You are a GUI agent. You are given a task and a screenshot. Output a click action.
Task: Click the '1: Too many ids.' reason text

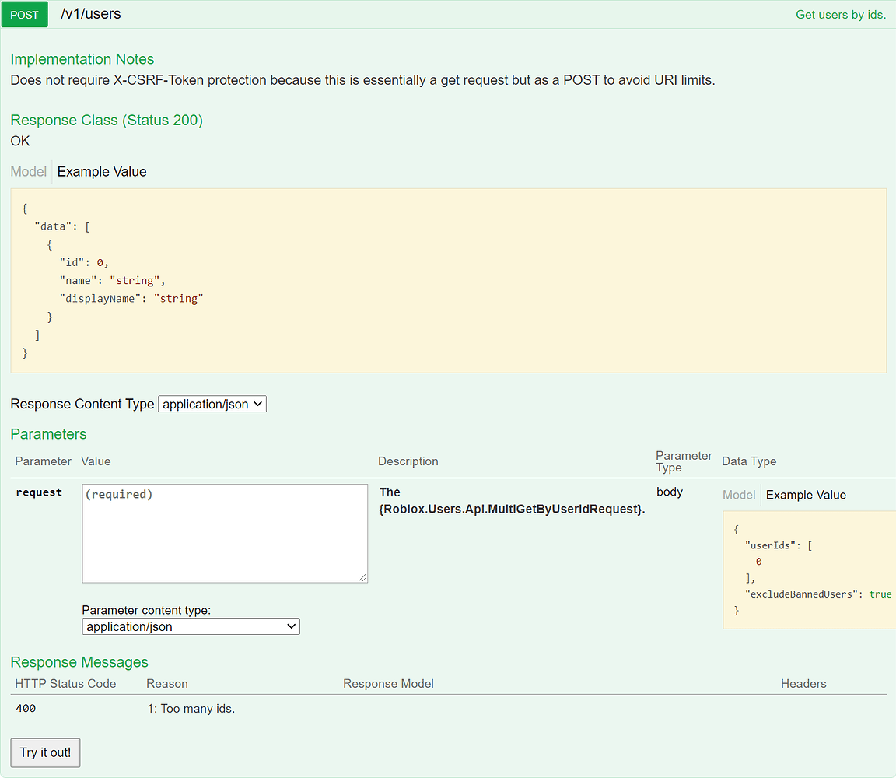coord(191,709)
